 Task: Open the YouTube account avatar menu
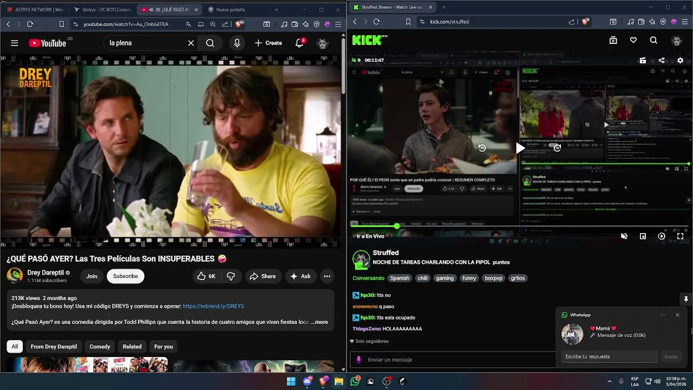tap(323, 43)
